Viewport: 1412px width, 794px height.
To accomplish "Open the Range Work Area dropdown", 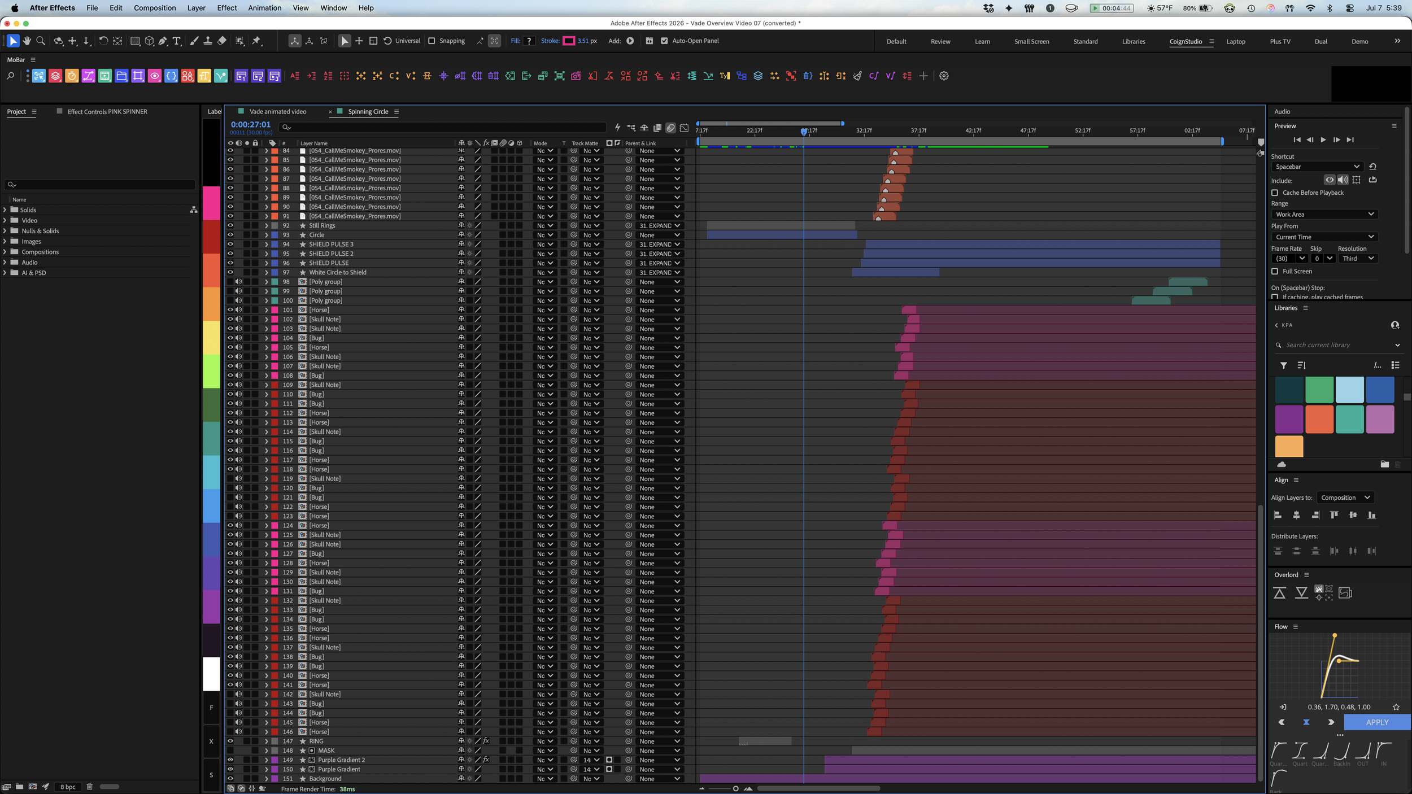I will (x=1325, y=215).
